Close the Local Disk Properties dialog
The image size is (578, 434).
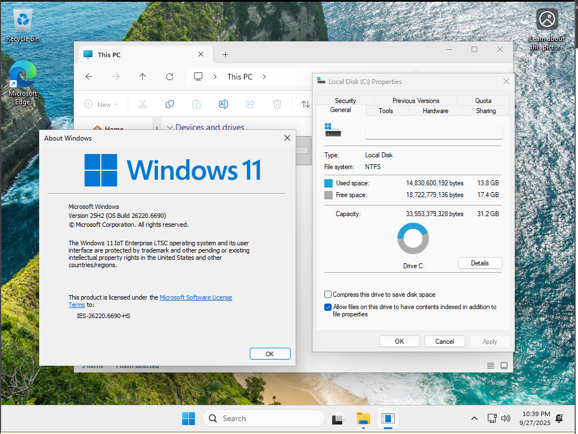pyautogui.click(x=506, y=81)
